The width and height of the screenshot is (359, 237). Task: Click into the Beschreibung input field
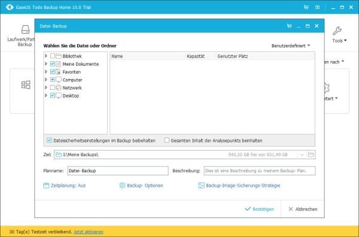pos(260,171)
